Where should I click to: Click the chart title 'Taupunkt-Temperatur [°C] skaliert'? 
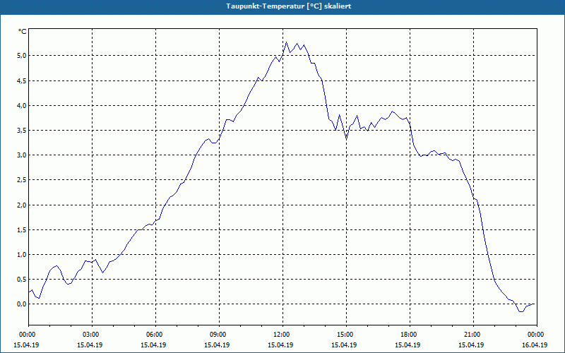[x=289, y=6]
